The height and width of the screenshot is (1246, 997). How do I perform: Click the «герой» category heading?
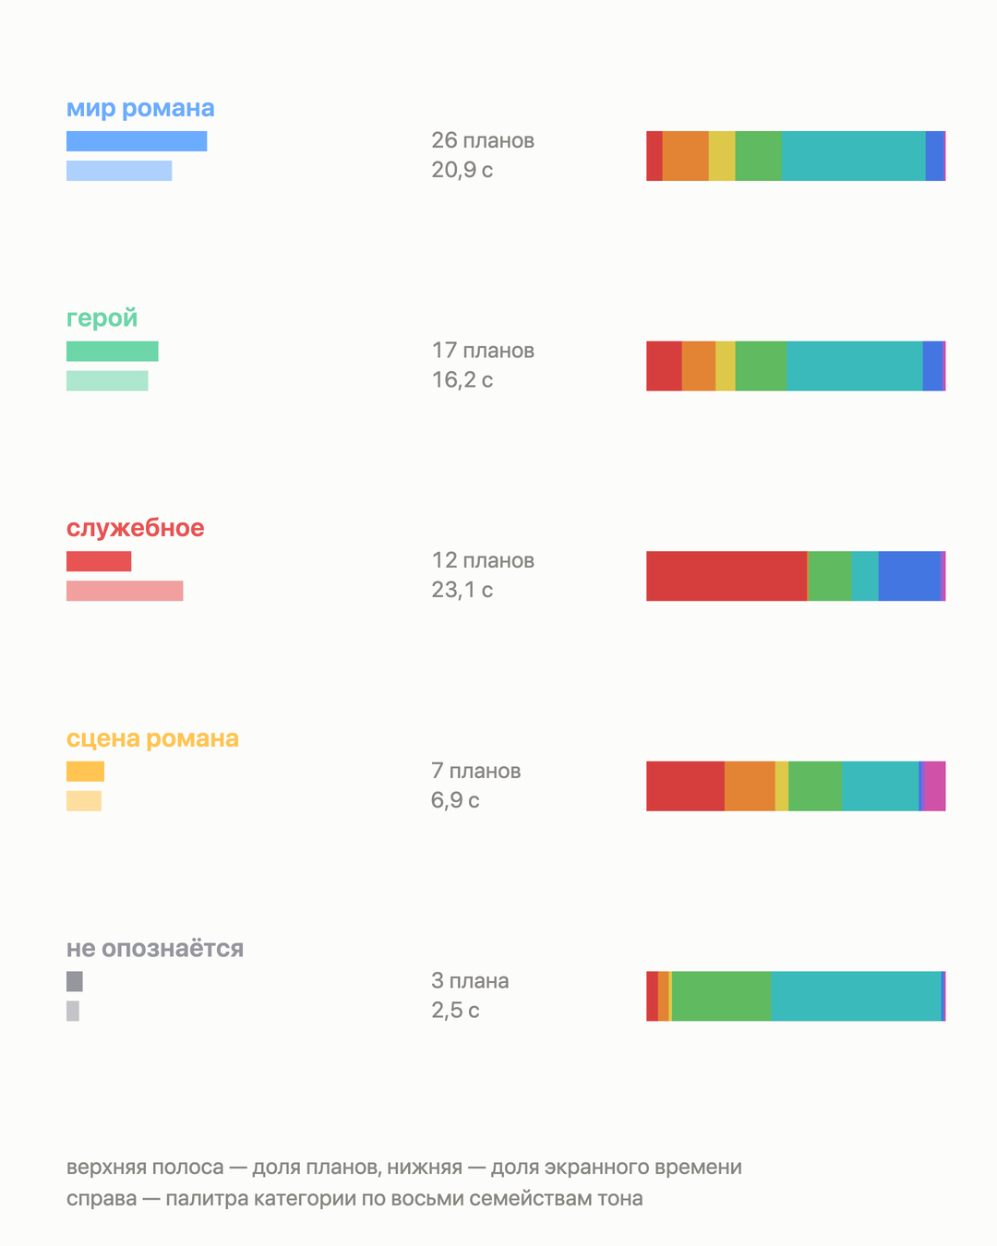102,318
